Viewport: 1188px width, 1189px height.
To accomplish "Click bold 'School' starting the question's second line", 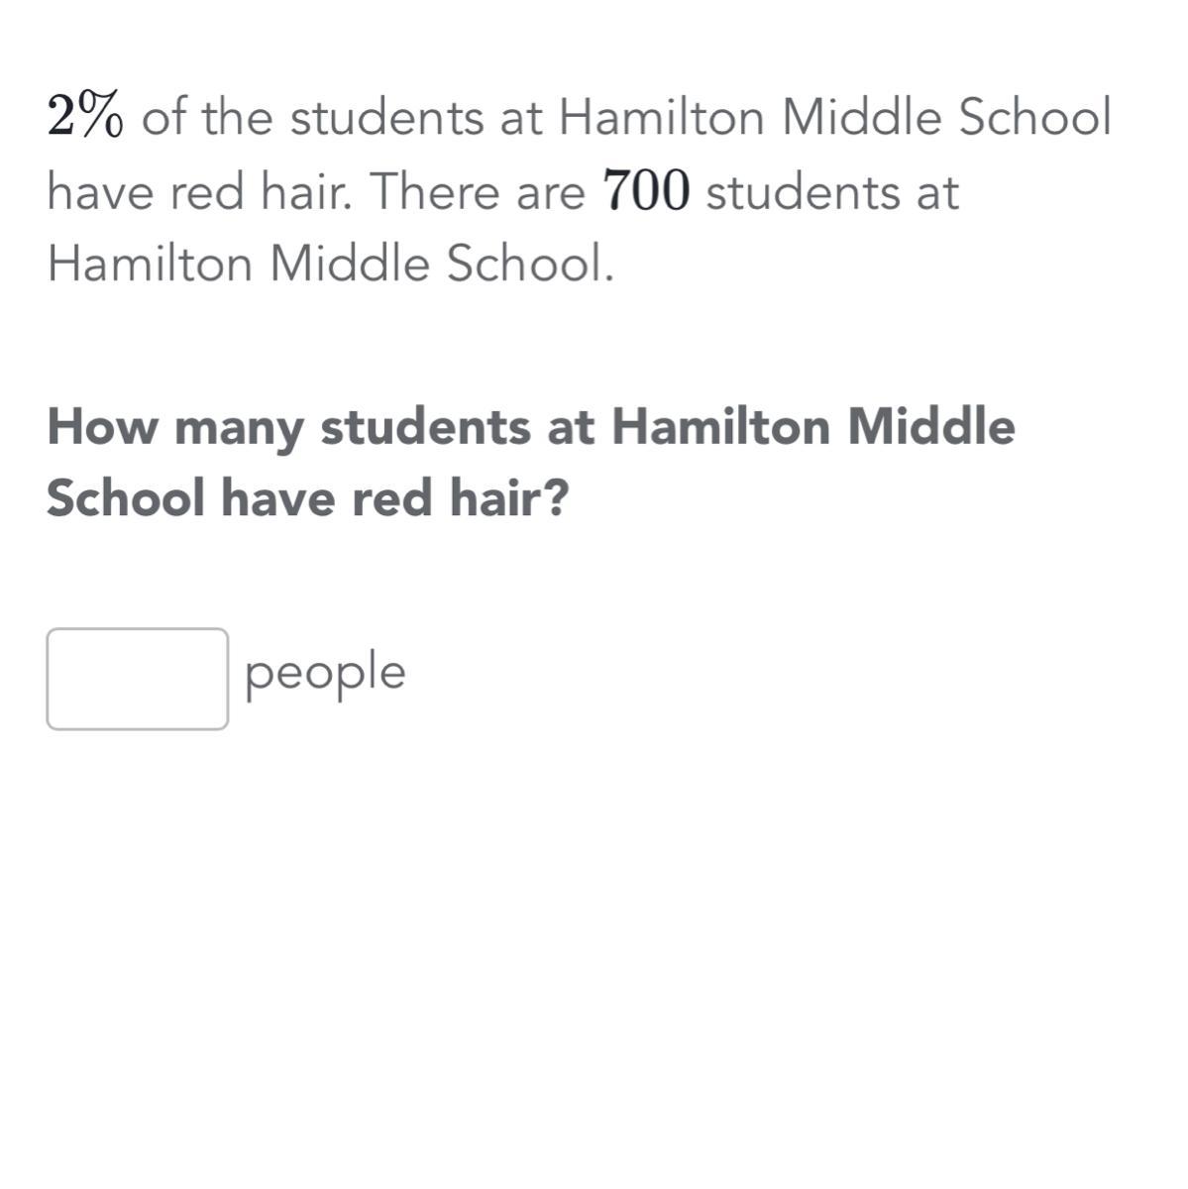I will point(126,498).
